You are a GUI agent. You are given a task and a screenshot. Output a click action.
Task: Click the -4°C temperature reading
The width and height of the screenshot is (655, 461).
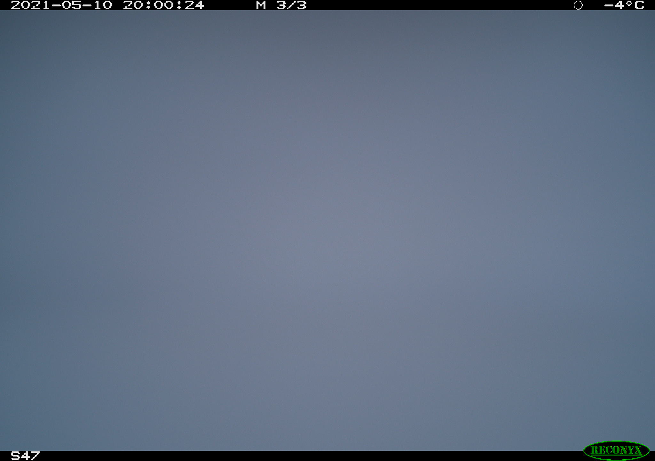tap(624, 5)
